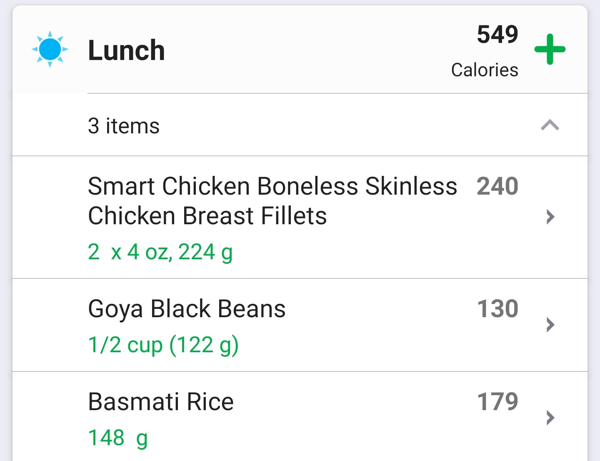Click the 2 x 4 oz serving size
This screenshot has height=461, width=600.
coord(160,251)
